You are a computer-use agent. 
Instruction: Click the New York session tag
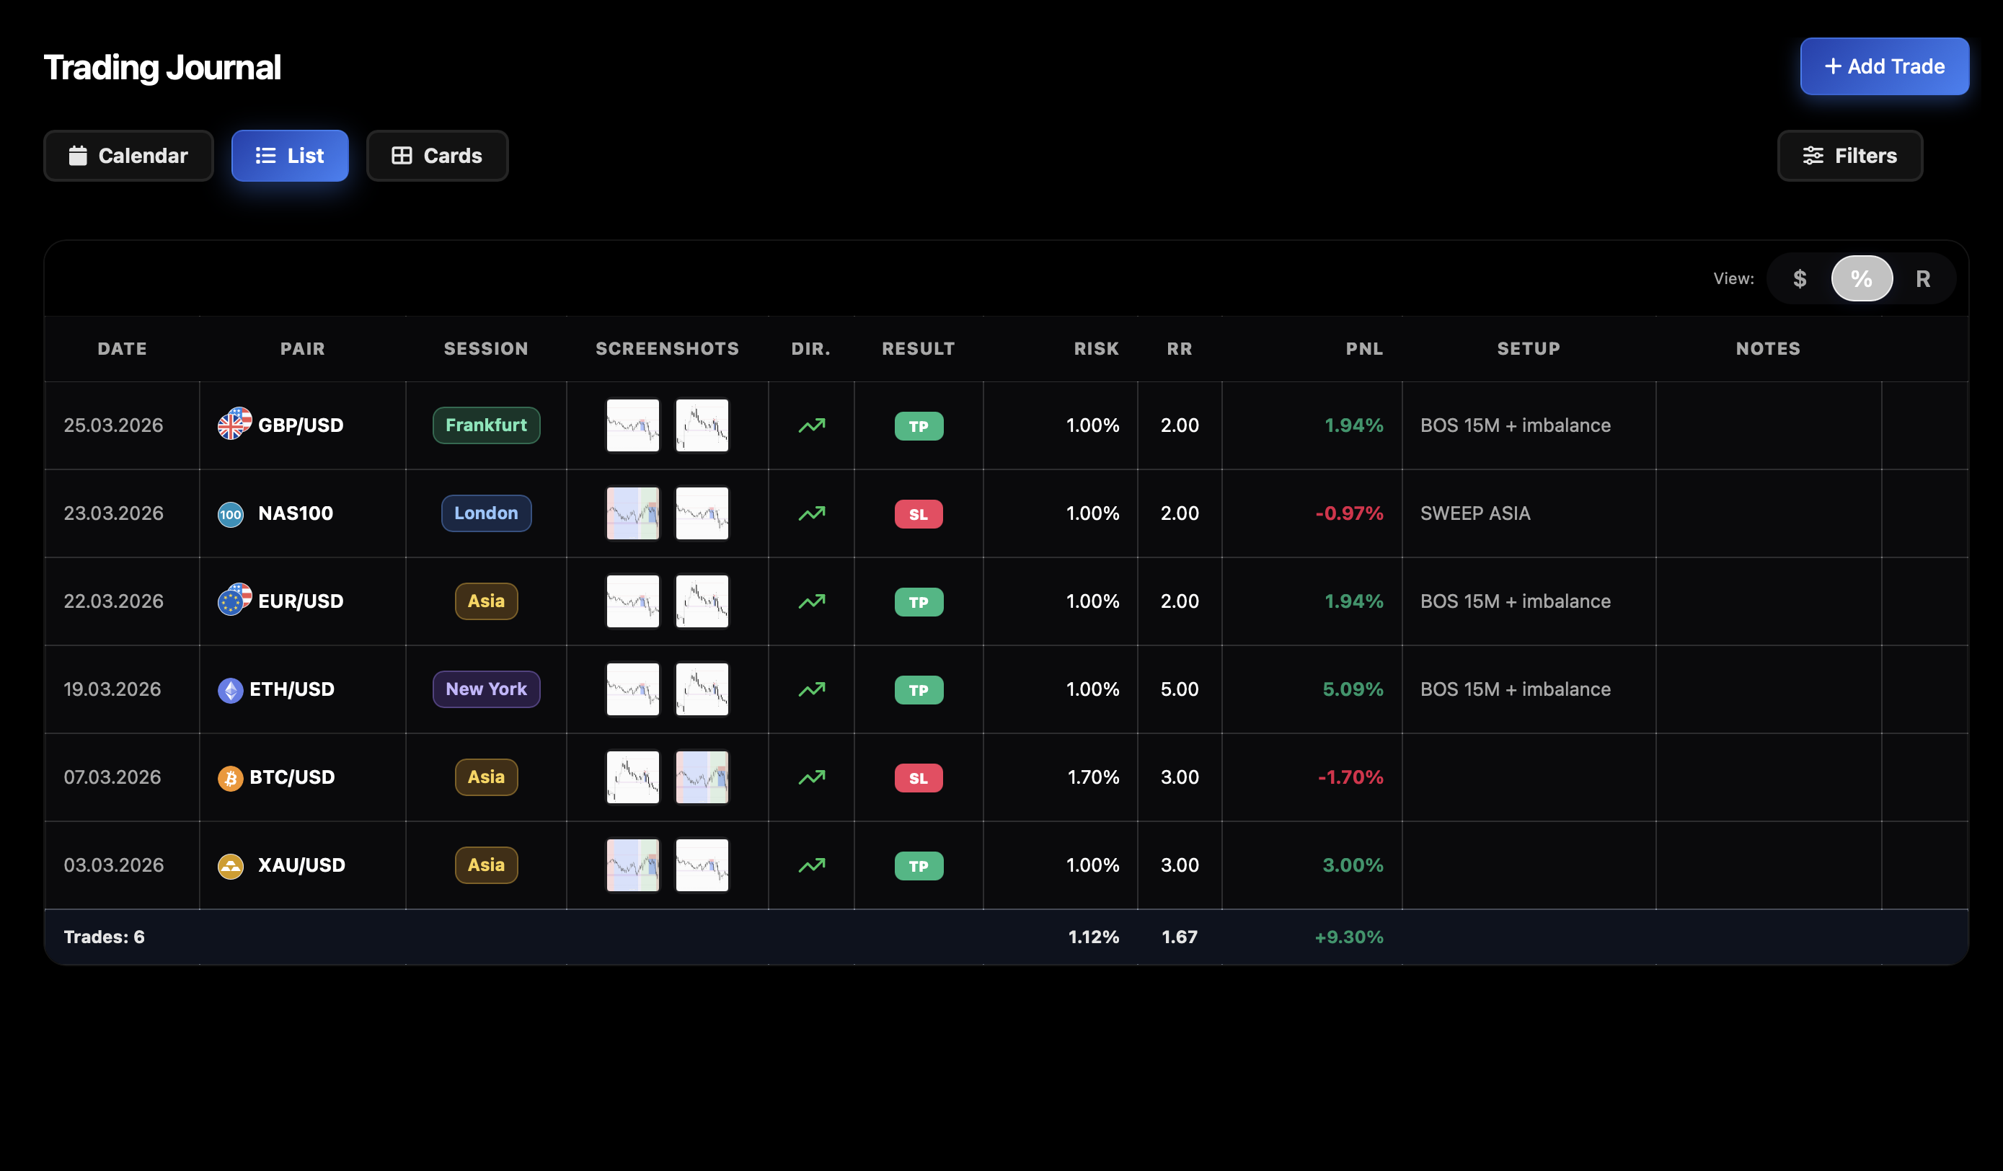pyautogui.click(x=487, y=689)
